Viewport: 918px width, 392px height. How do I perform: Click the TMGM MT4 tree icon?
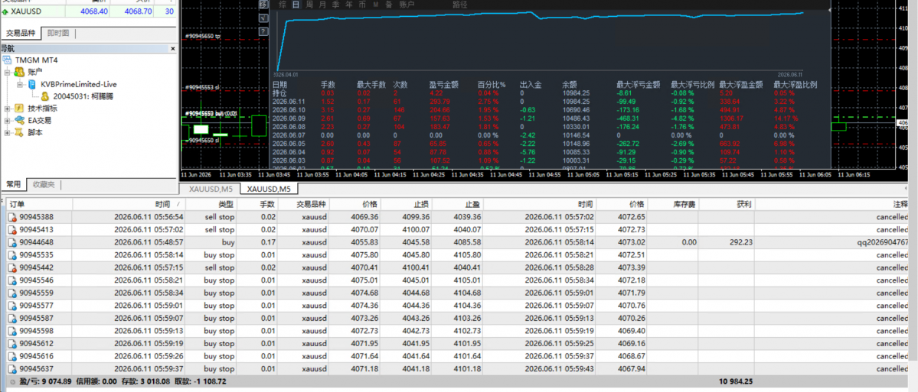(x=7, y=60)
